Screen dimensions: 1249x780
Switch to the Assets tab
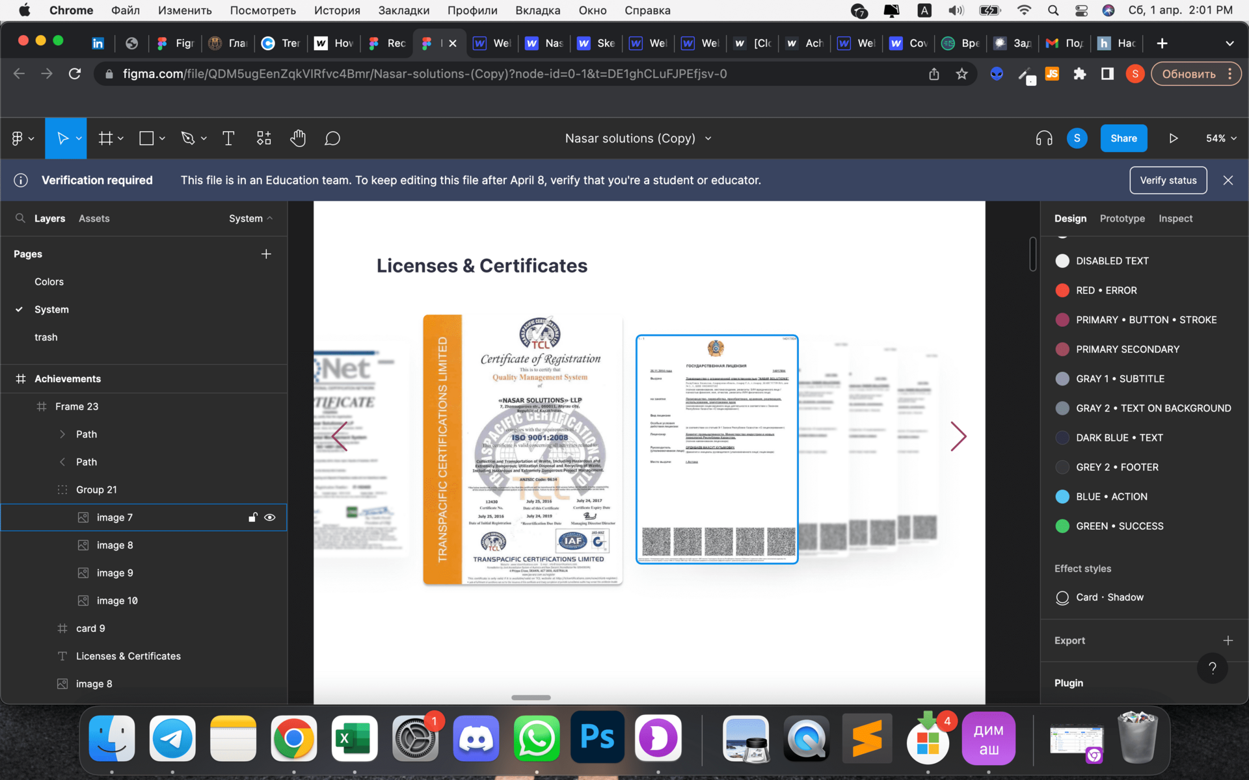click(x=94, y=218)
